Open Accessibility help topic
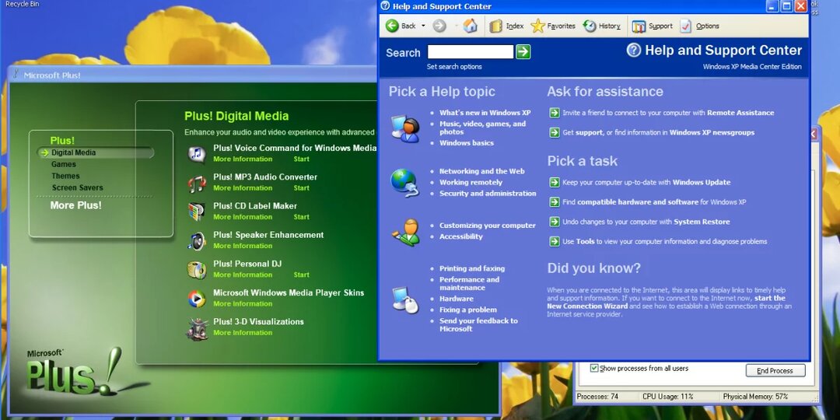The width and height of the screenshot is (840, 420). coord(461,236)
